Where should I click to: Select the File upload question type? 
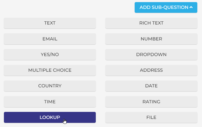click(151, 117)
